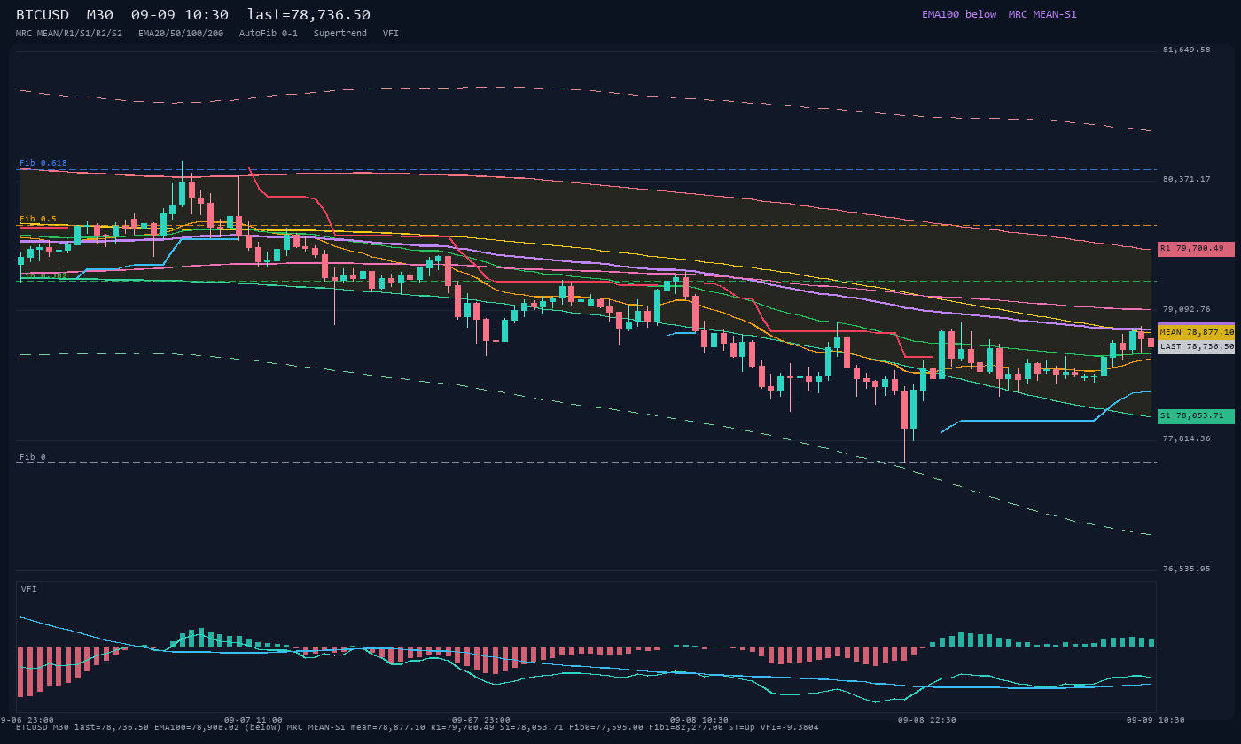Click the Fib 0 level label
1241x744 pixels.
tap(33, 458)
